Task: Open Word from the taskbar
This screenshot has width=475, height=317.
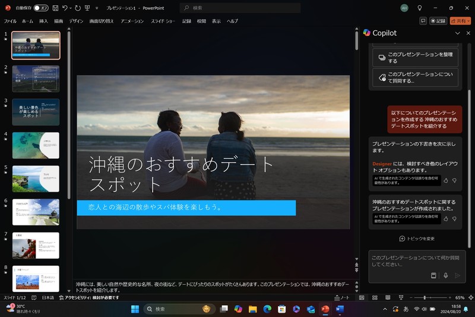Action: pyautogui.click(x=340, y=309)
